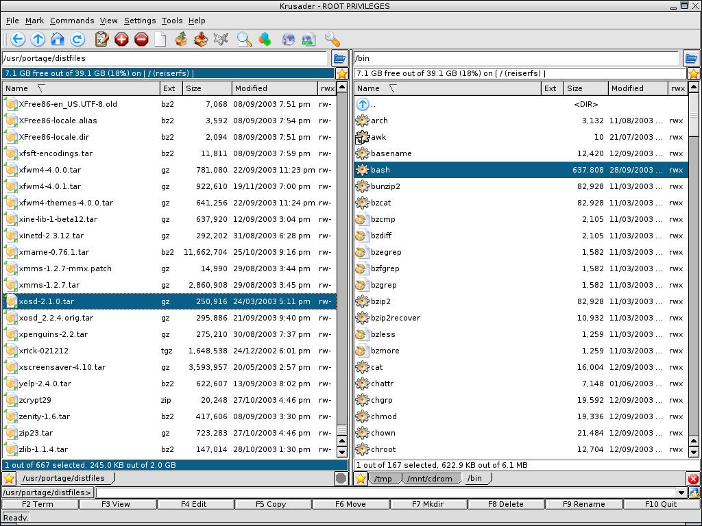Close the current right panel tab with red X
Viewport: 702px width, 526px height.
click(x=693, y=479)
